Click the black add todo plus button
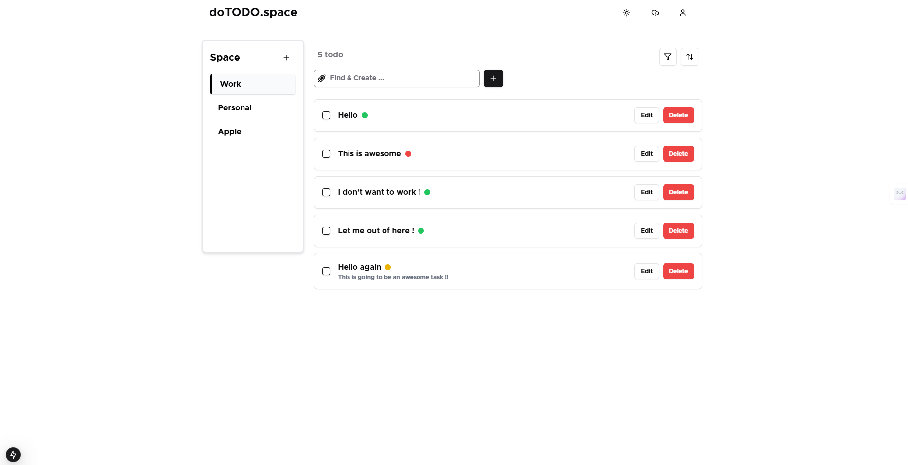The width and height of the screenshot is (908, 465). coord(493,78)
